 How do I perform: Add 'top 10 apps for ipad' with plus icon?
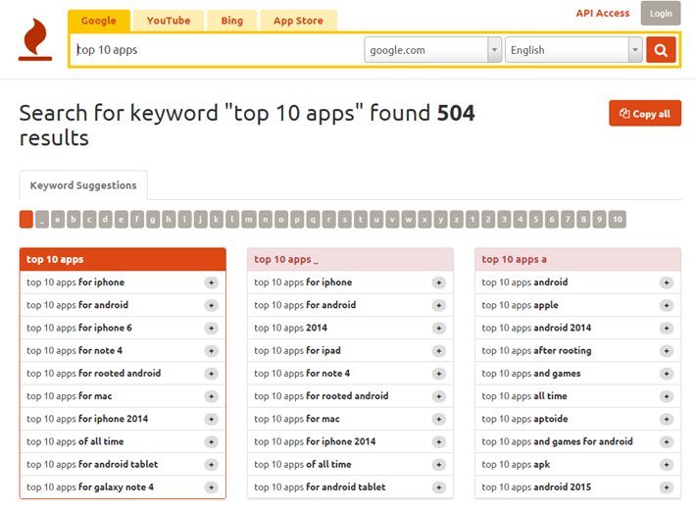click(x=438, y=351)
